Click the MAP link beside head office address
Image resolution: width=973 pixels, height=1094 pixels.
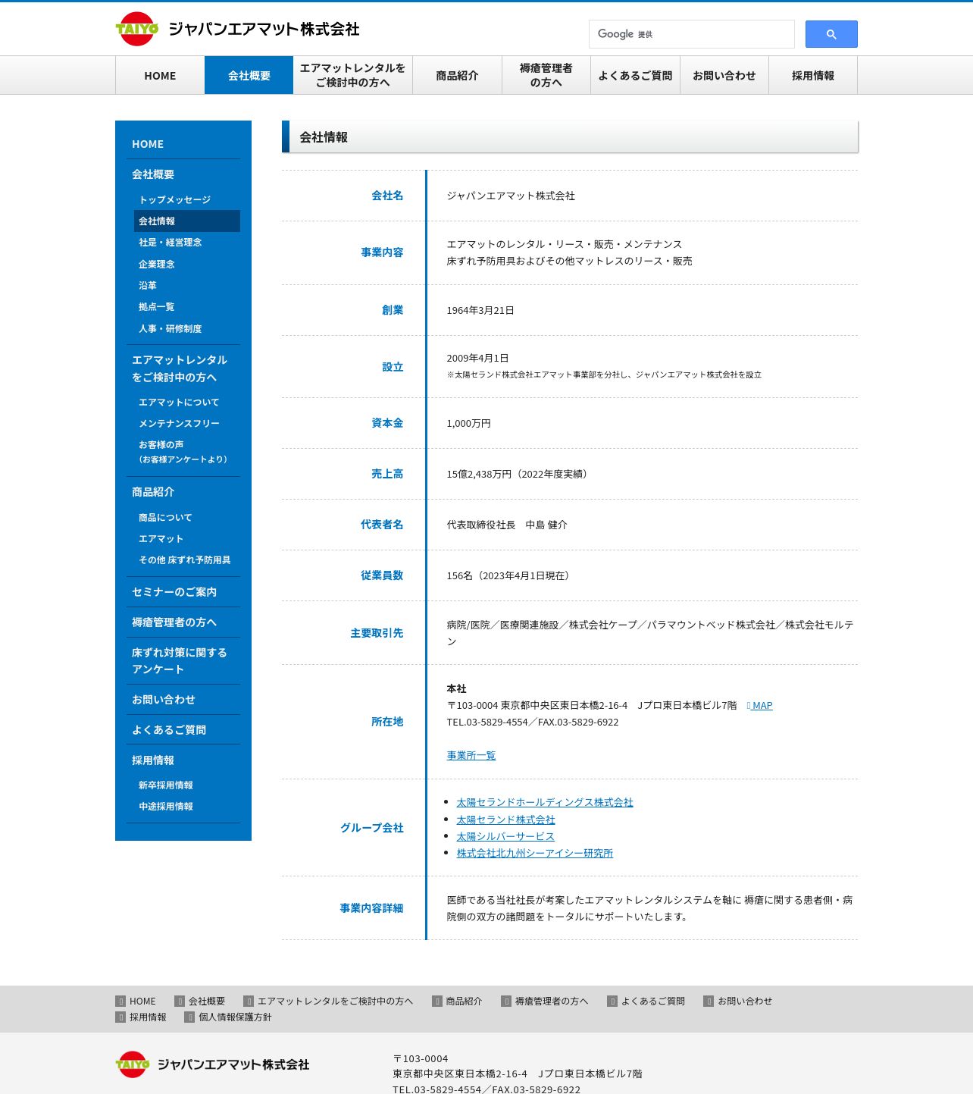click(760, 706)
